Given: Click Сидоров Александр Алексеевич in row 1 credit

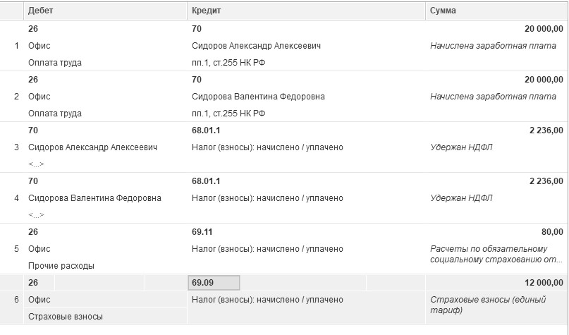Looking at the screenshot, I should pos(256,46).
